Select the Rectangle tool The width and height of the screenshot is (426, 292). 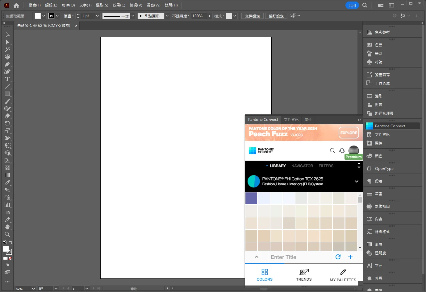coord(7,94)
